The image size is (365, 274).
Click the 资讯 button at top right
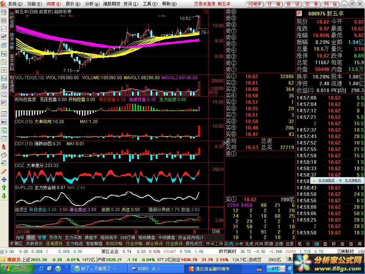click(x=293, y=4)
